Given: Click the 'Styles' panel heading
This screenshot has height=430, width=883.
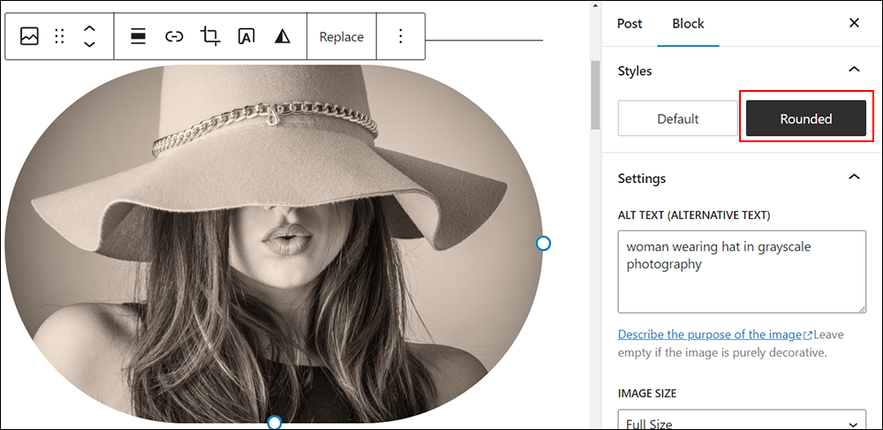Looking at the screenshot, I should pos(635,72).
